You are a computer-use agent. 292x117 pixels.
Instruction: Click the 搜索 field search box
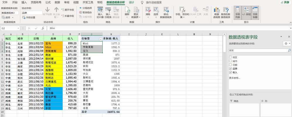click(258, 50)
